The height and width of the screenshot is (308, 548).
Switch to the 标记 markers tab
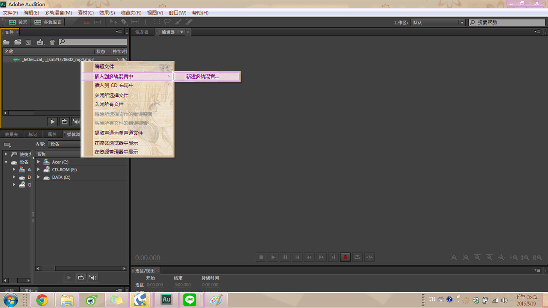tap(33, 134)
